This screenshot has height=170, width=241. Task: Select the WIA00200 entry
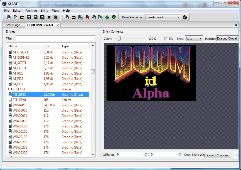[48, 142]
